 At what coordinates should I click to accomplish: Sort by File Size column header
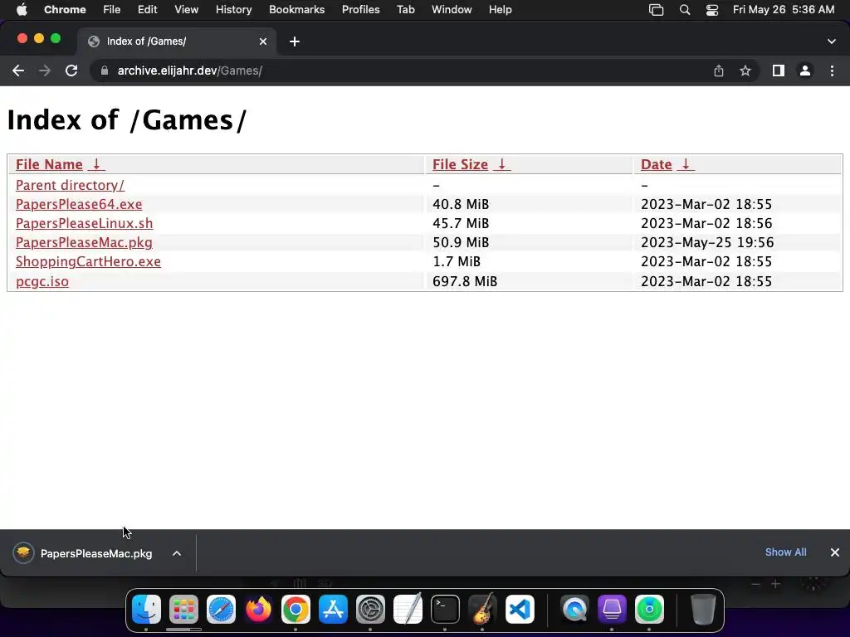(x=460, y=164)
